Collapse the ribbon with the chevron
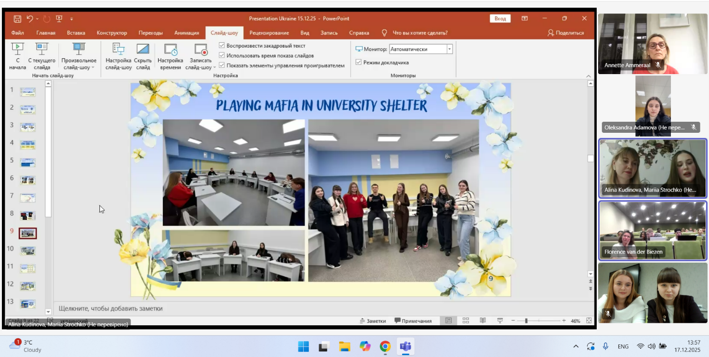 pyautogui.click(x=588, y=76)
